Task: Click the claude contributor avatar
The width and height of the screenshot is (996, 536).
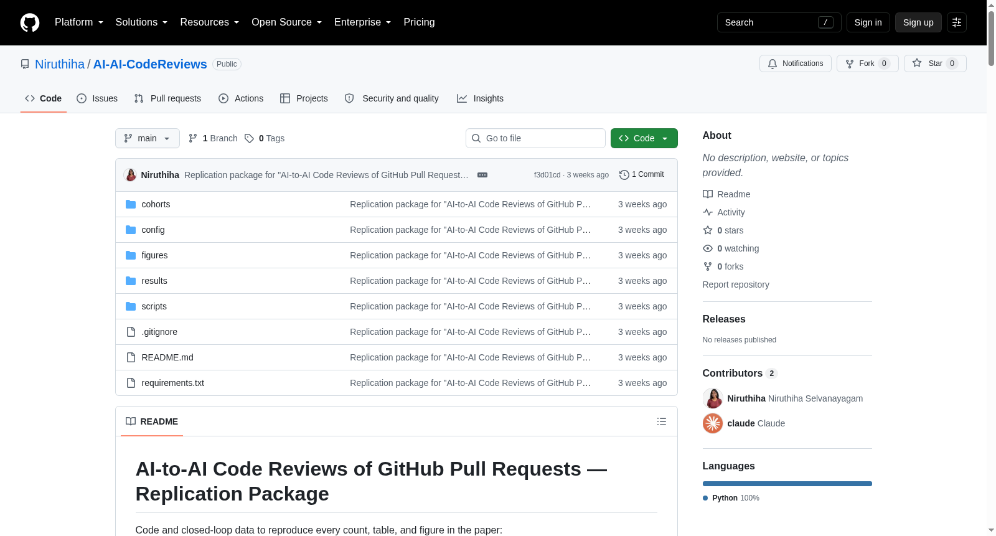Action: pyautogui.click(x=713, y=423)
